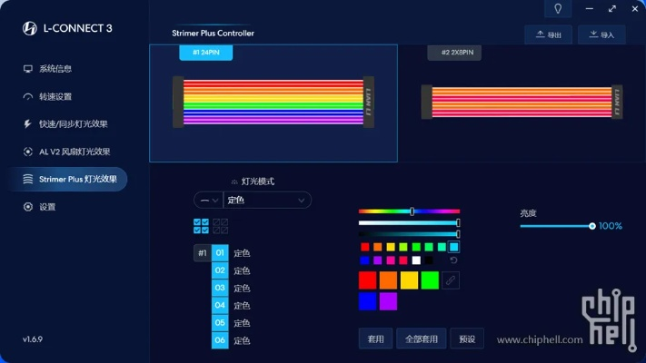Select LED strip row 03
This screenshot has width=646, height=363.
[x=220, y=288]
